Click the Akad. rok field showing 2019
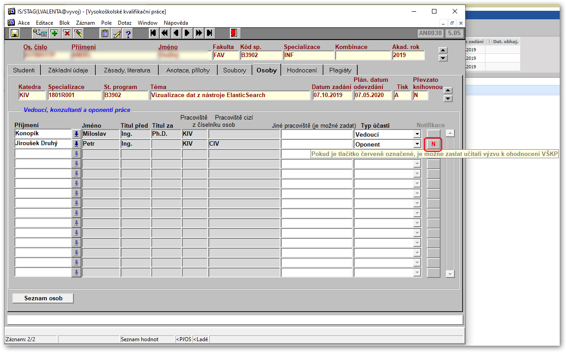Screen dimensions: 566x352 [408, 55]
